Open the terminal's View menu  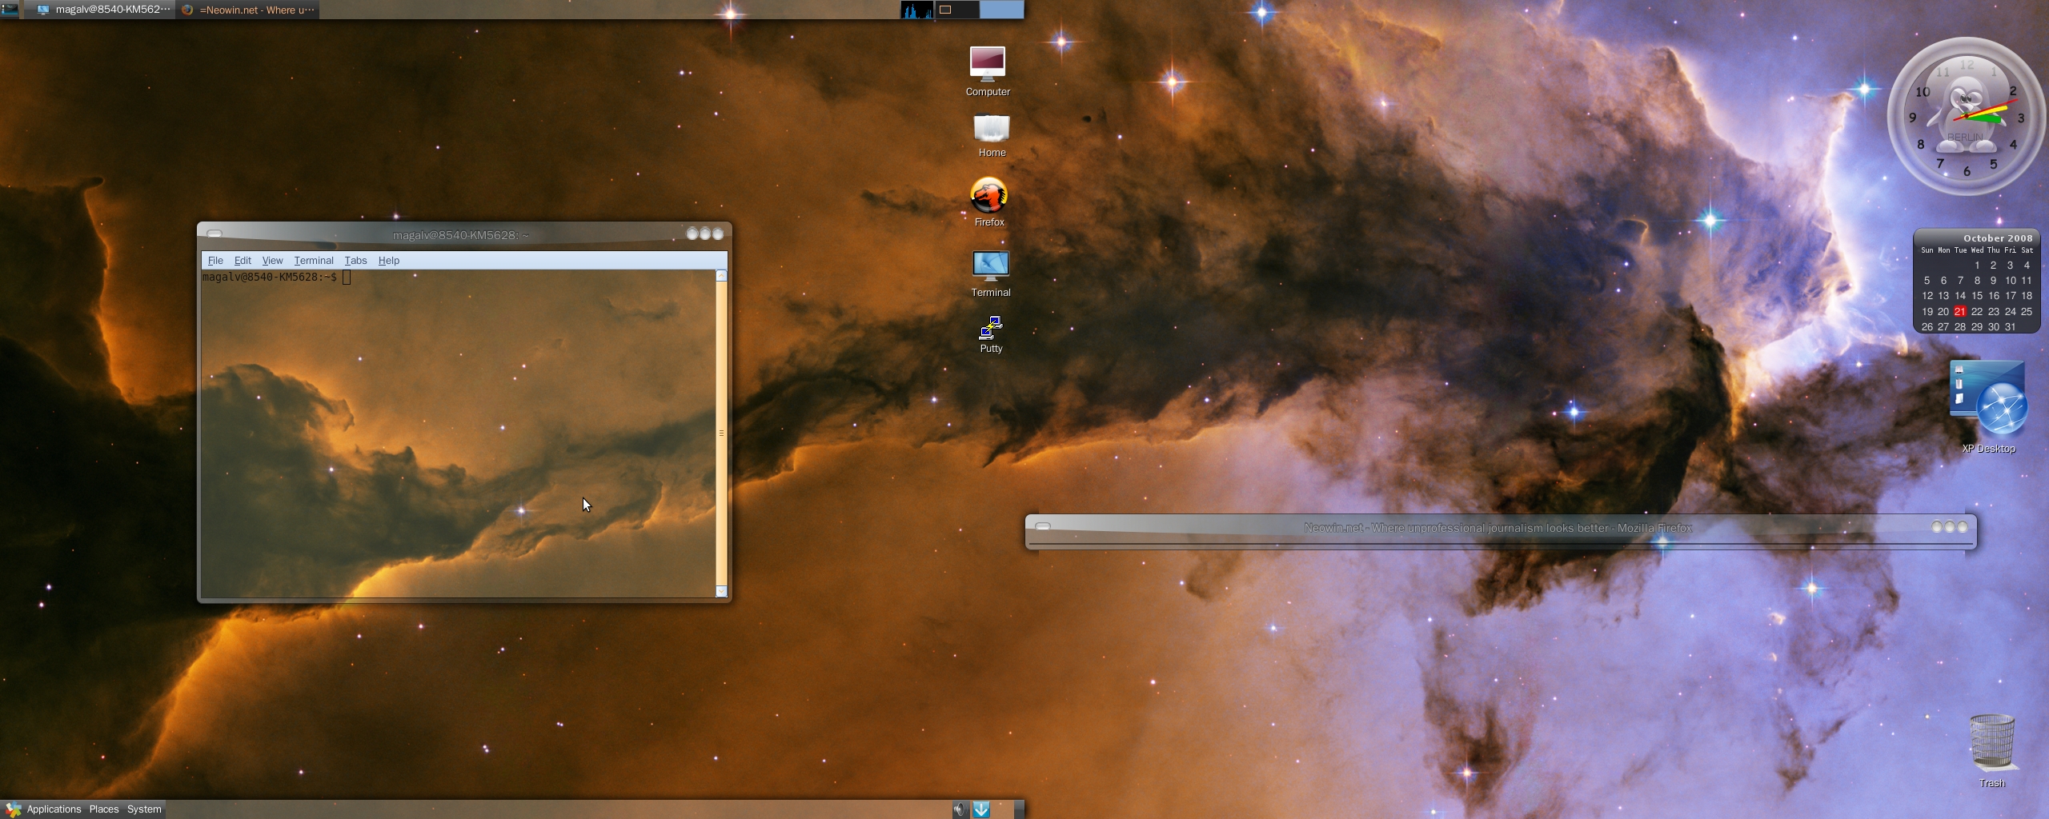pos(272,261)
